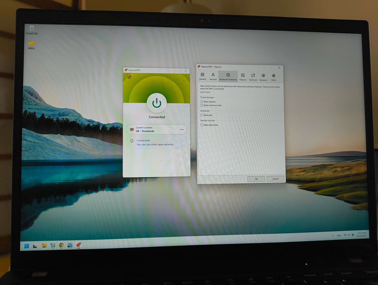
Task: Tick the Block ads checkbox
Action: [202, 115]
